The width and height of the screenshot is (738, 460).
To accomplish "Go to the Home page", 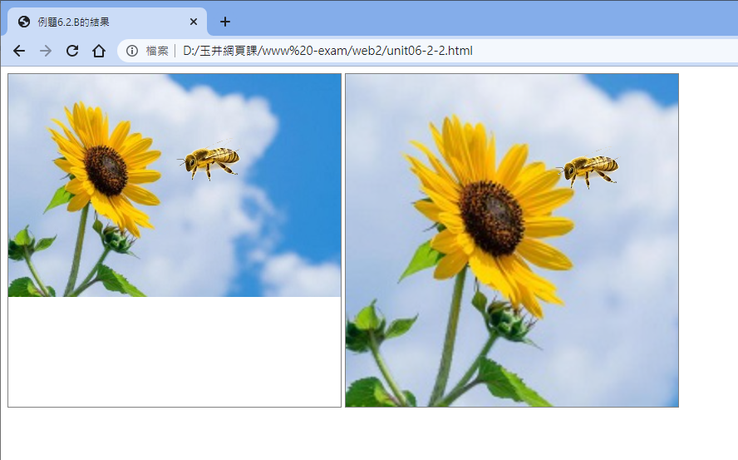I will pyautogui.click(x=99, y=51).
